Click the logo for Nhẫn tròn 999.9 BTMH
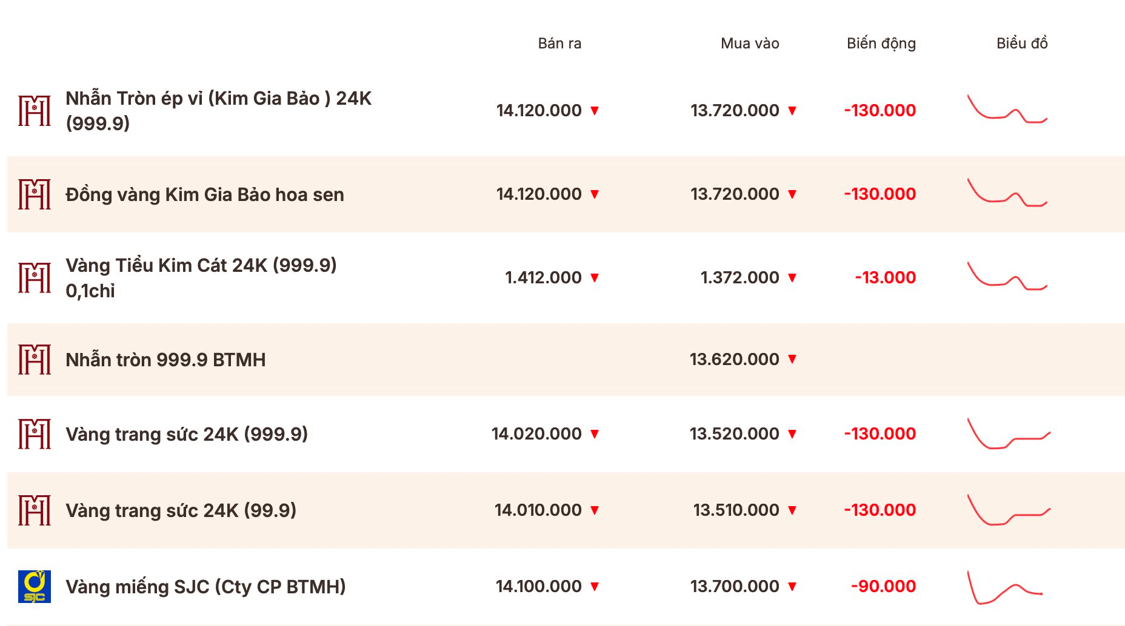Screen dimensions: 1125x626 pos(35,360)
